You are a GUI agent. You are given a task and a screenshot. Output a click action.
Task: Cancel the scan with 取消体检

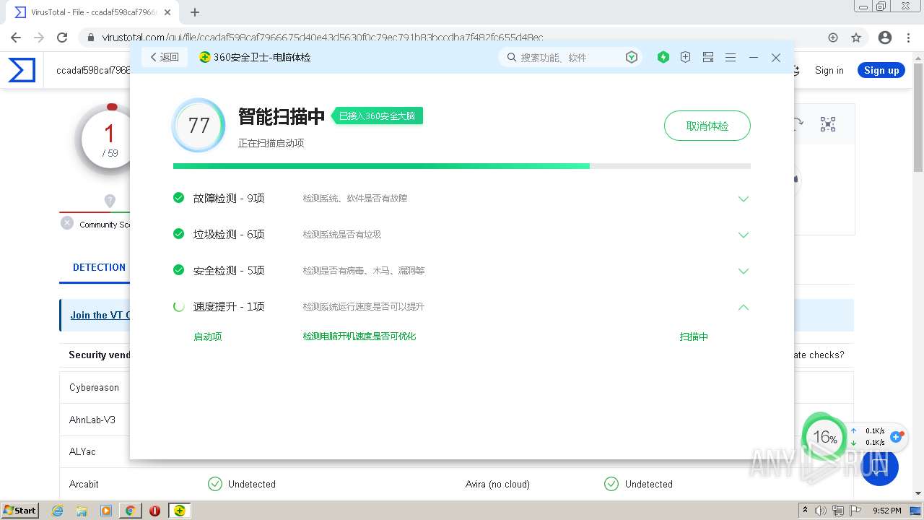coord(707,126)
